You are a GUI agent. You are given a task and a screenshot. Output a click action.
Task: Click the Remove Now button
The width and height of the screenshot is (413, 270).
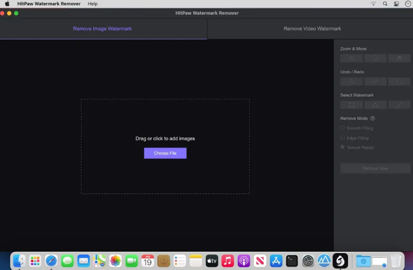(375, 168)
